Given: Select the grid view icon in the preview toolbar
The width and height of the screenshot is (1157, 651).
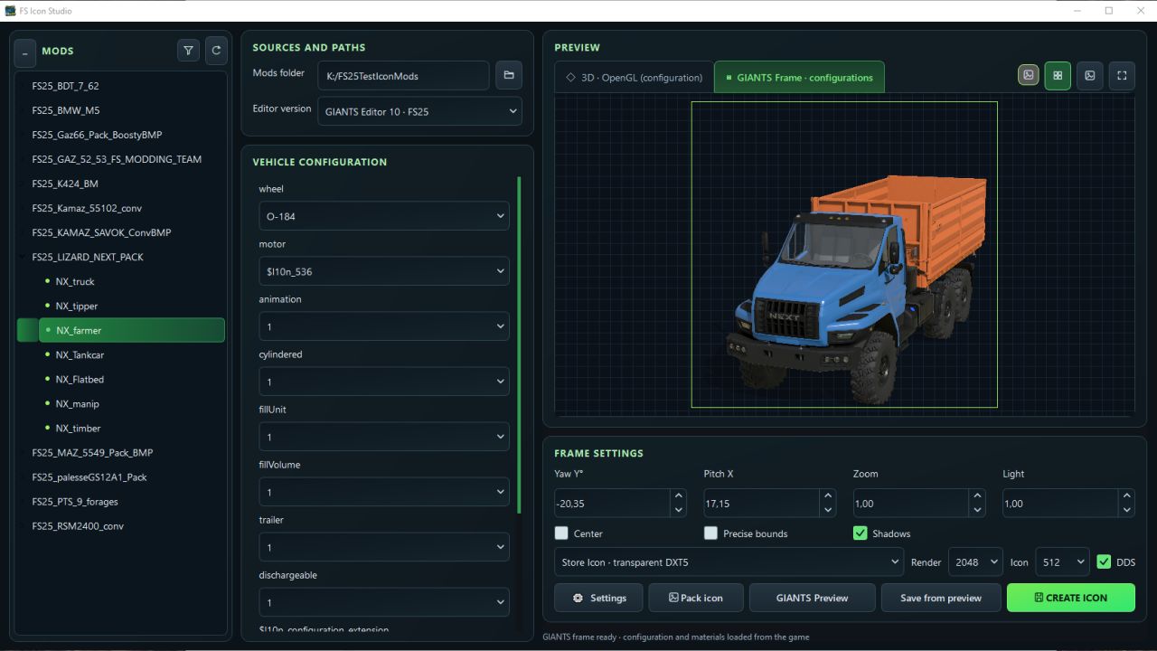Looking at the screenshot, I should 1058,76.
